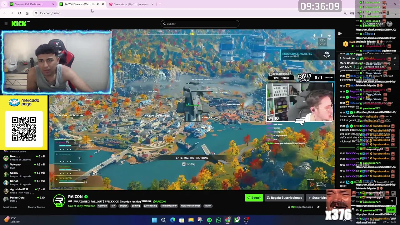Close the Streamloots tab
Screen dimensions: 400x225
coord(152,4)
